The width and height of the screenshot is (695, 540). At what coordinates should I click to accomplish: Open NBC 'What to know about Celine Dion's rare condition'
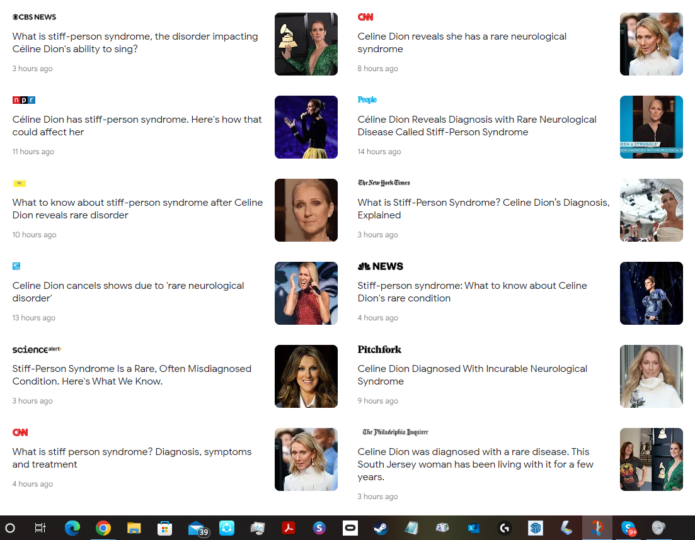coord(472,291)
